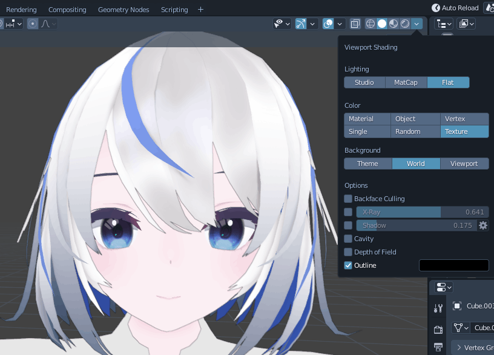Disable the Outline checkbox
The width and height of the screenshot is (494, 355).
(348, 265)
